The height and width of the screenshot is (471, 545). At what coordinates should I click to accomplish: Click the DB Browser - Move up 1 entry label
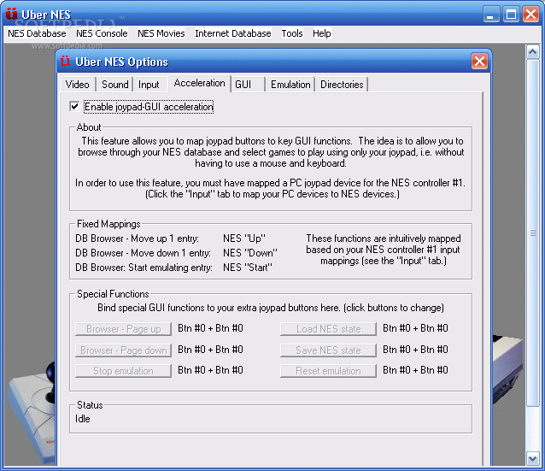coord(137,238)
